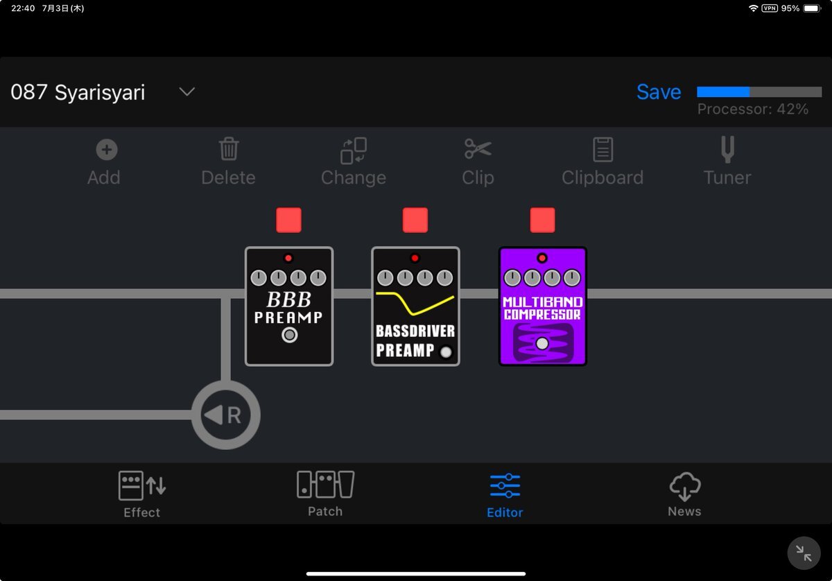Image resolution: width=832 pixels, height=581 pixels.
Task: Tap the Wi-Fi status icon
Action: pos(753,8)
